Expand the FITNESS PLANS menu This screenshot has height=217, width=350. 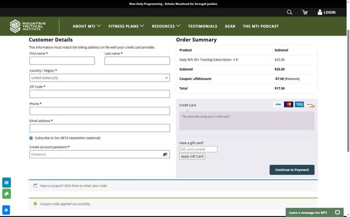coord(126,26)
